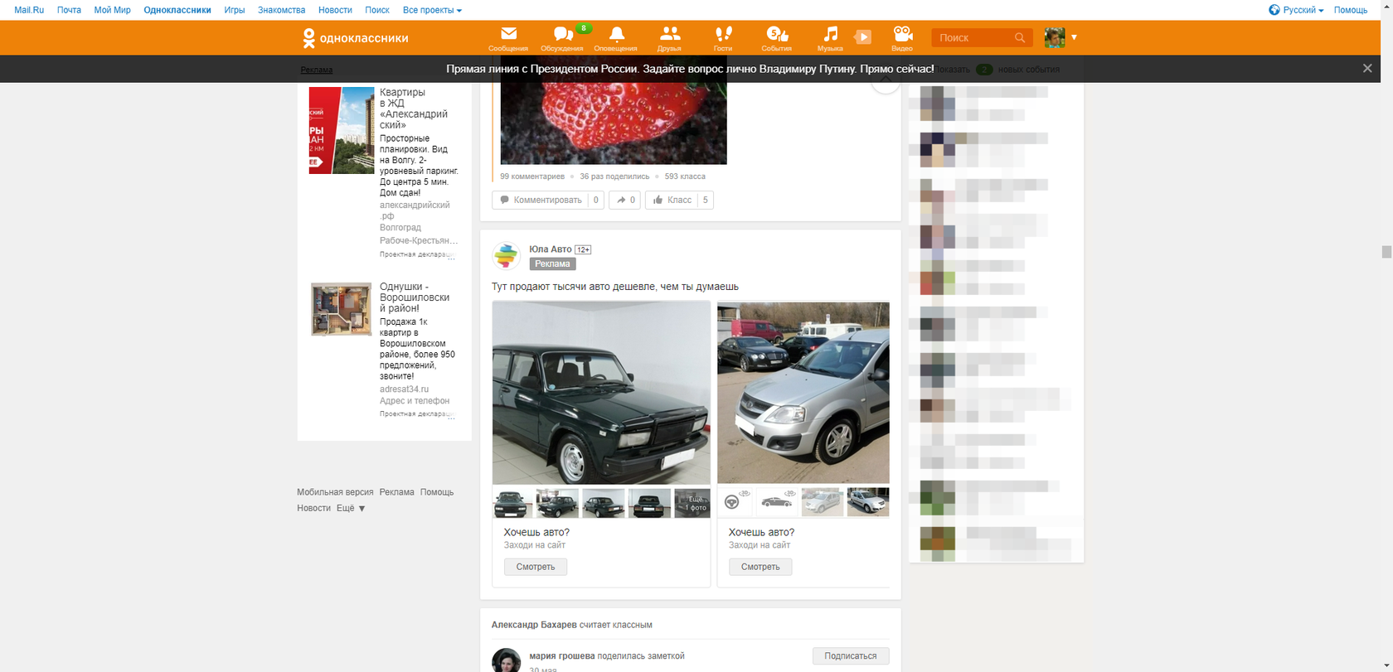Open Ещё 1 фото thumbnail

pos(692,503)
